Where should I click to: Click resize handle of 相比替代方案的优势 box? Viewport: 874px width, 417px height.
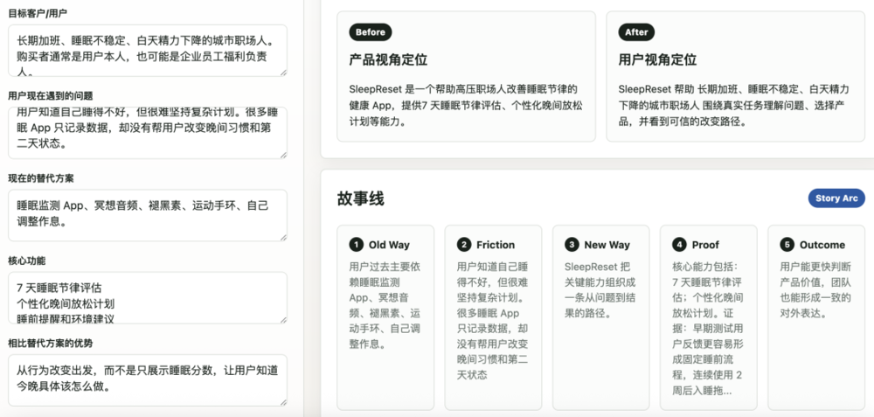(x=284, y=402)
